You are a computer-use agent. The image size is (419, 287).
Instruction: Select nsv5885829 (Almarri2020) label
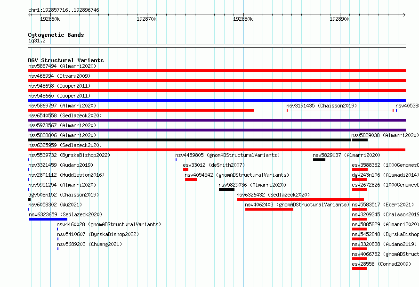pyautogui.click(x=385, y=224)
